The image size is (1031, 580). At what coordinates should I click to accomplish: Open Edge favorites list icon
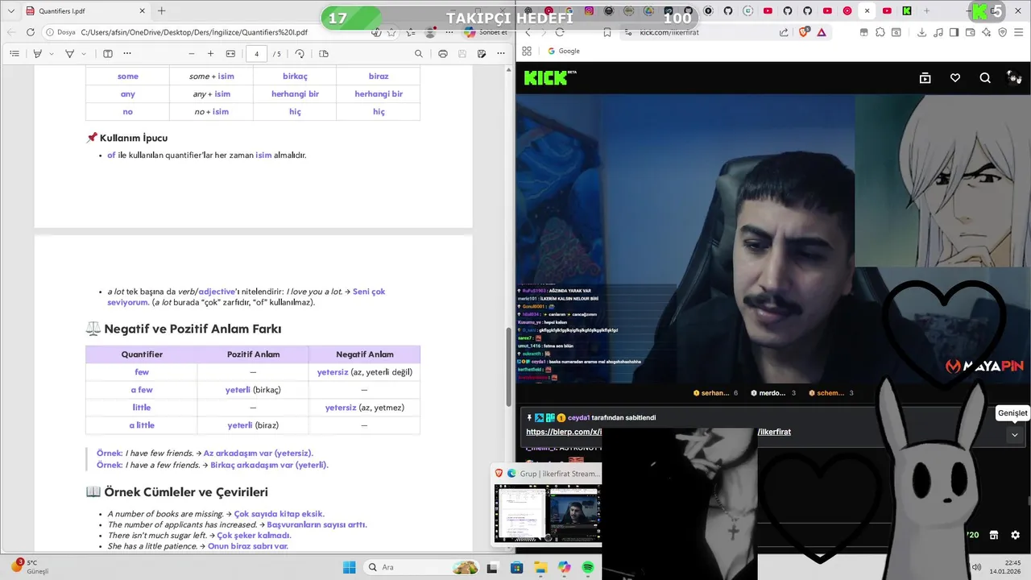tap(411, 32)
